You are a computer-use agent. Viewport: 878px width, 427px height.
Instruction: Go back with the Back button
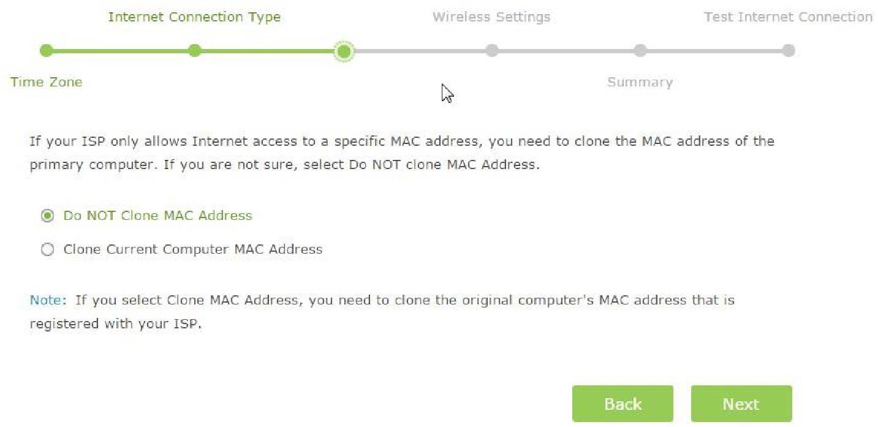[623, 404]
